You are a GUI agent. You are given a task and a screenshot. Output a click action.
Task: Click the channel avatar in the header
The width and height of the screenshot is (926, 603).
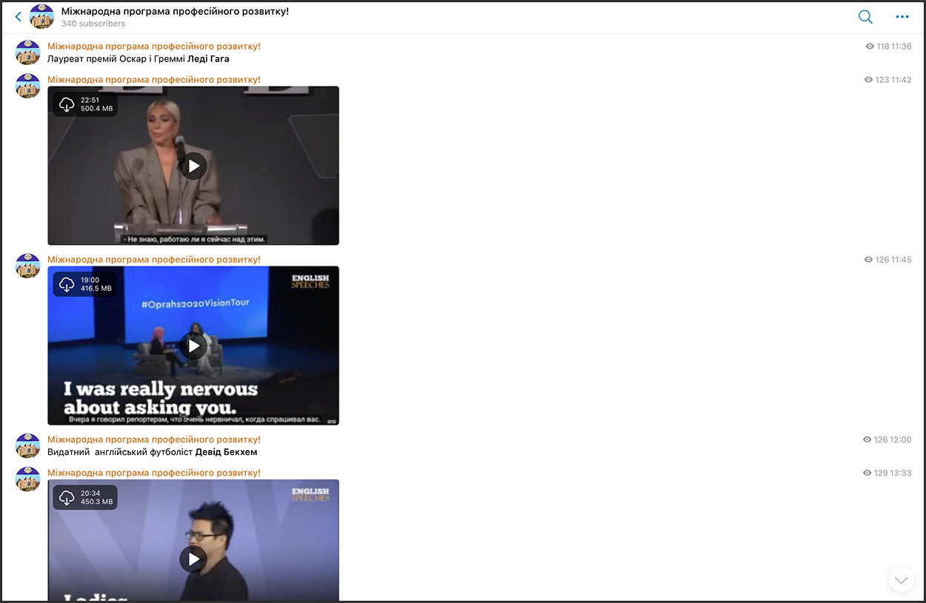41,16
